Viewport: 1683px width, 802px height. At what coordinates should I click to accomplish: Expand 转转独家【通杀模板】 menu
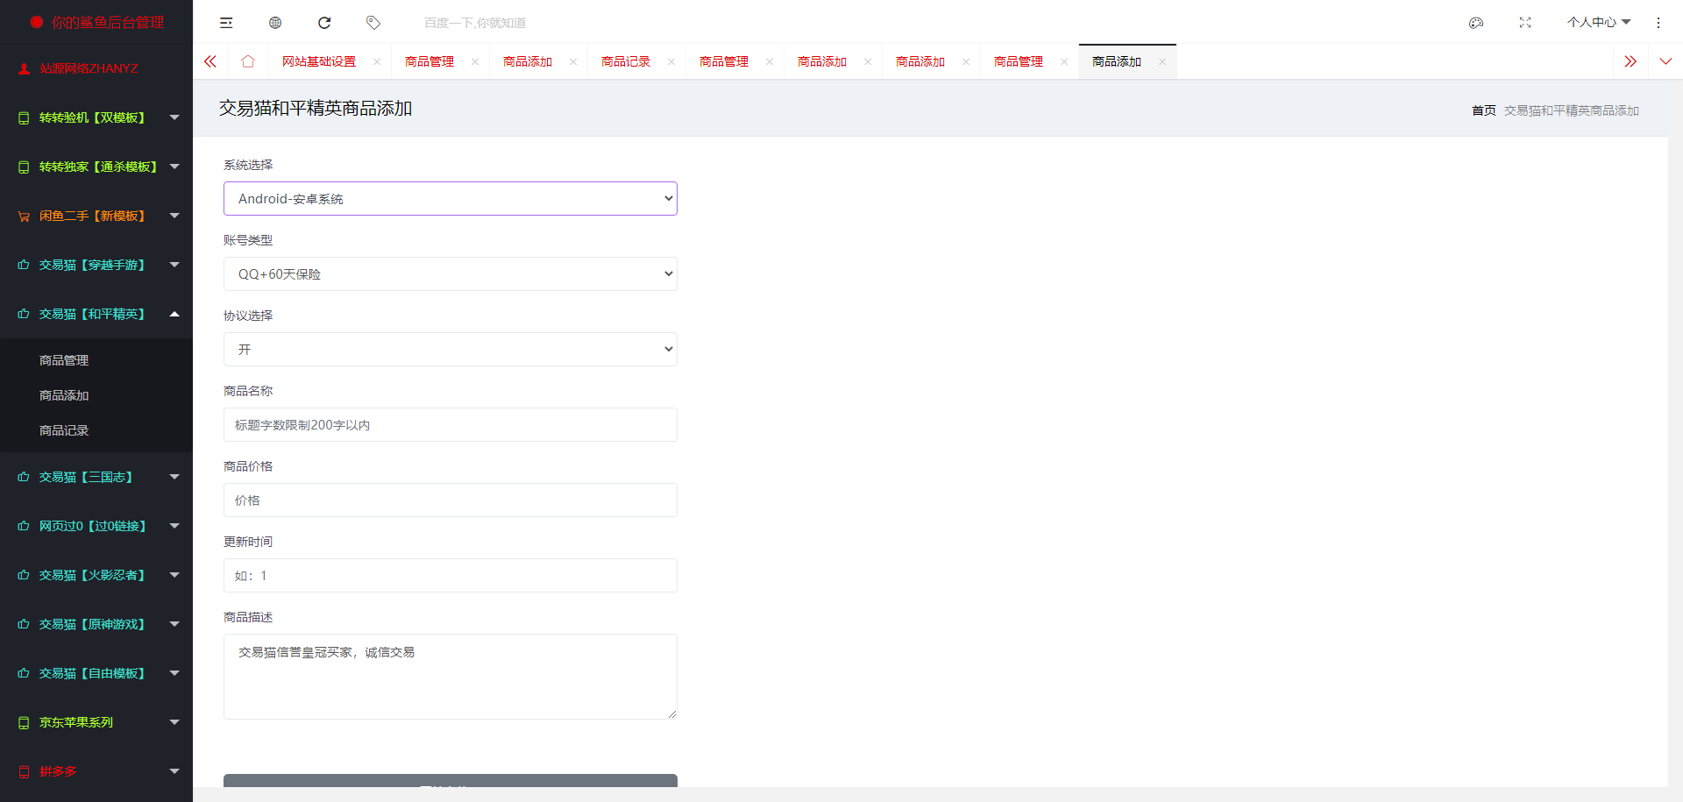tap(174, 167)
